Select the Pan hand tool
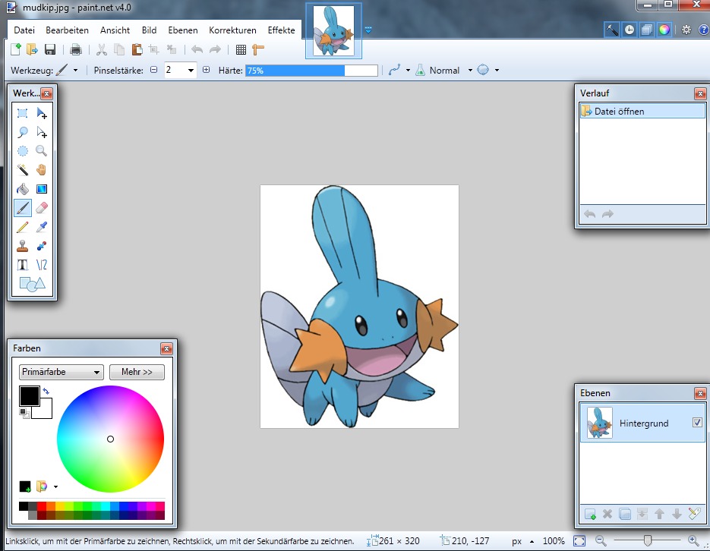The width and height of the screenshot is (710, 551). pyautogui.click(x=42, y=170)
